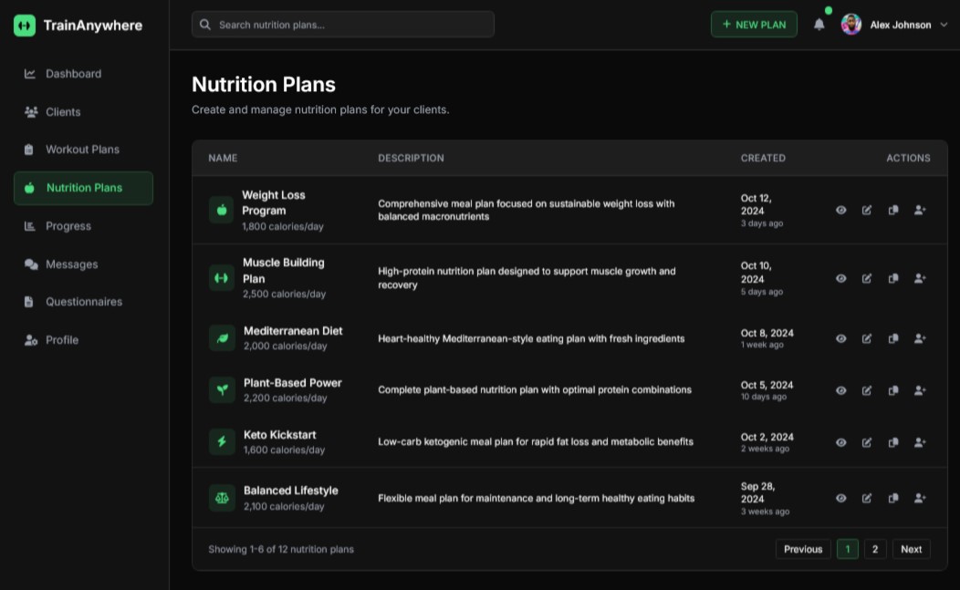960x590 pixels.
Task: Open the Clients section in sidebar
Action: coord(63,112)
